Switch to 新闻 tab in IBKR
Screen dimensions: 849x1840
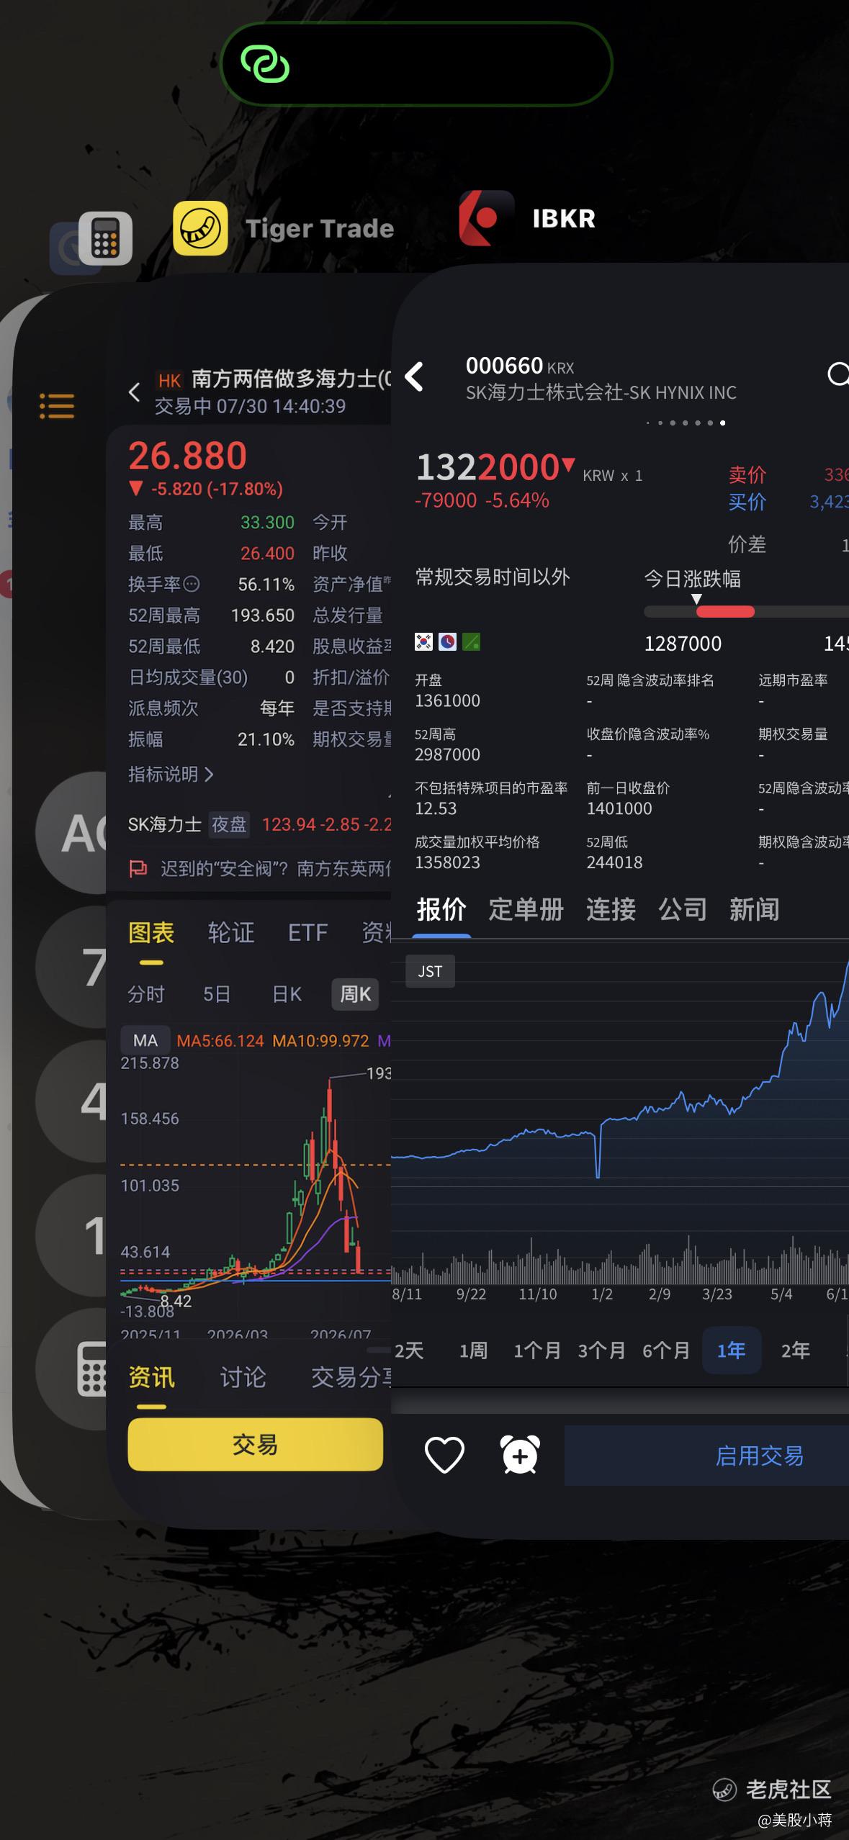[x=754, y=909]
